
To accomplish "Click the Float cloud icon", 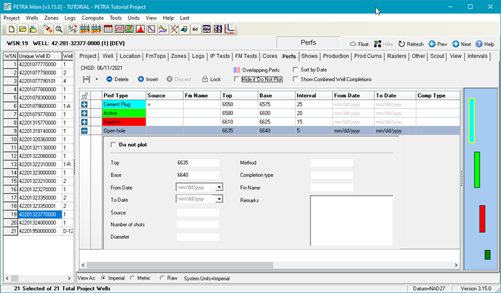I will (x=353, y=44).
